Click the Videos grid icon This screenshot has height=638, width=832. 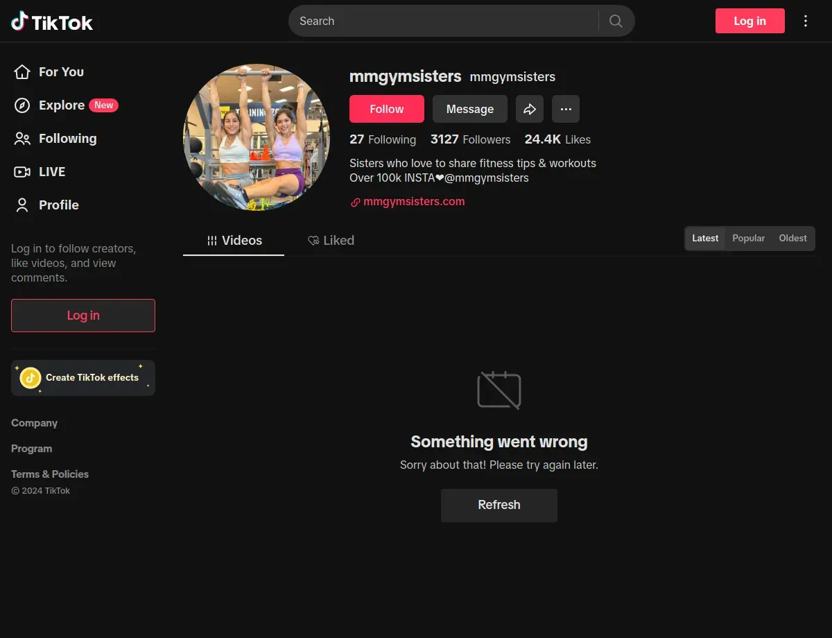pos(212,241)
